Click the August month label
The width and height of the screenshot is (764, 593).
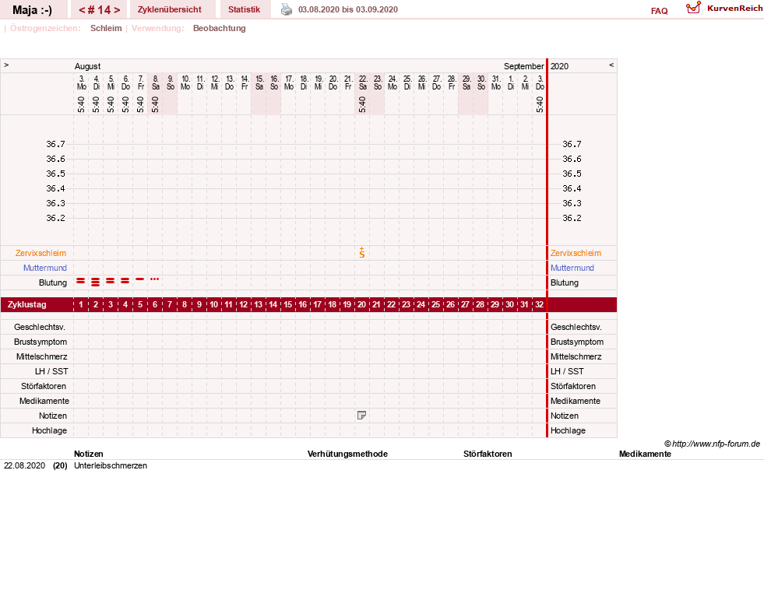pyautogui.click(x=88, y=66)
